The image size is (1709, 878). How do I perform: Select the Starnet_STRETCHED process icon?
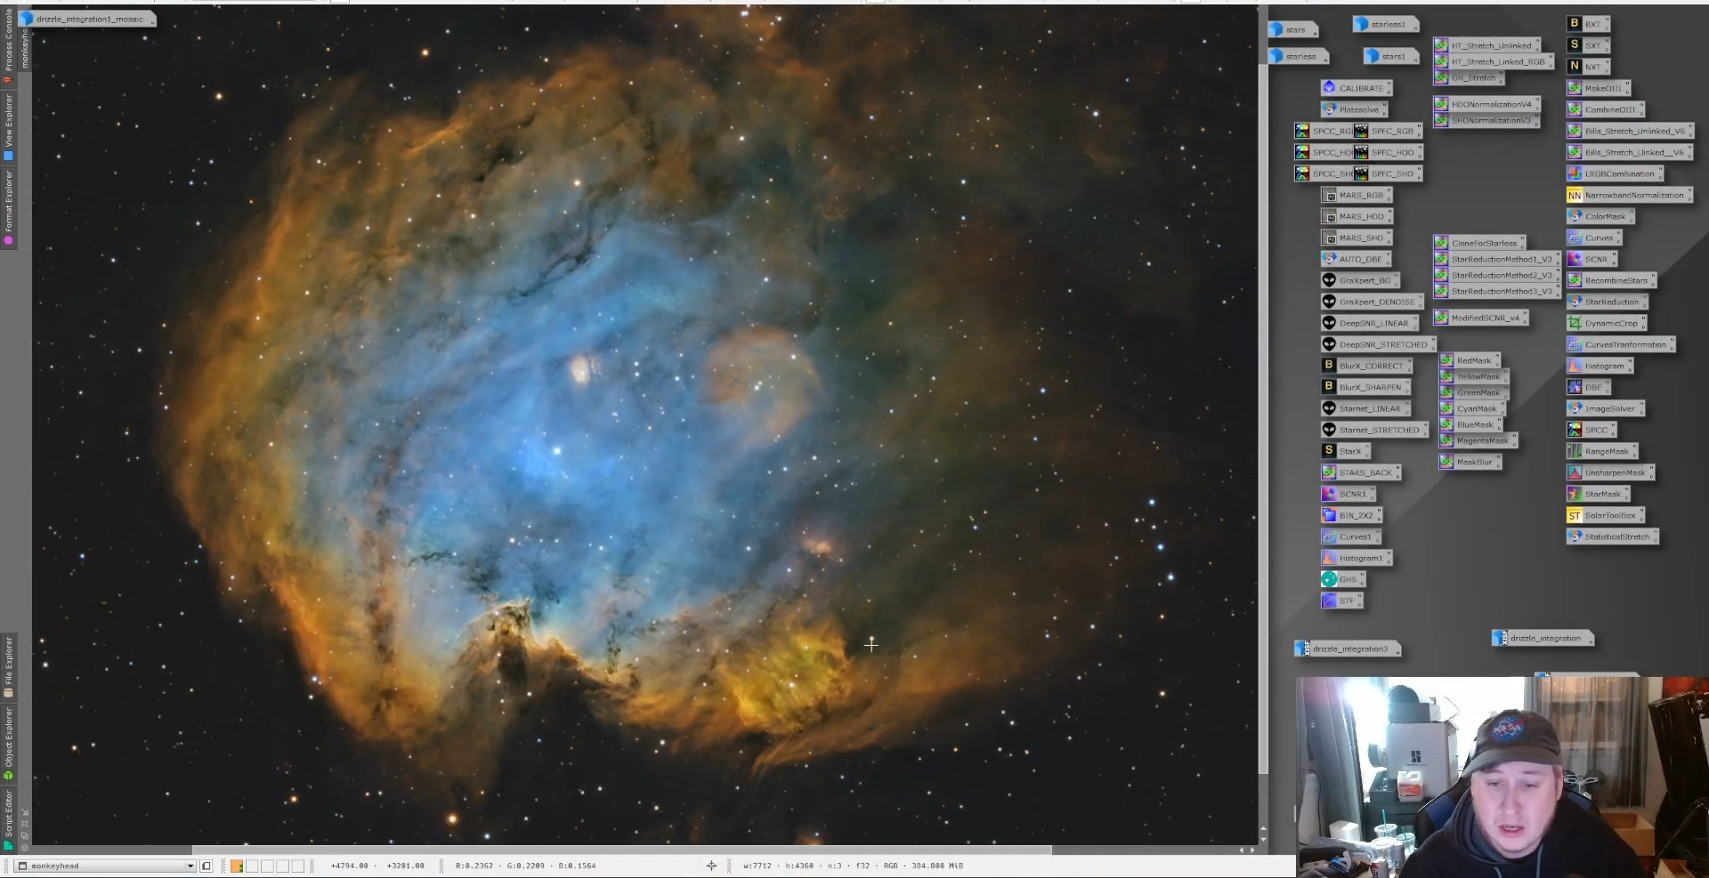pyautogui.click(x=1378, y=430)
